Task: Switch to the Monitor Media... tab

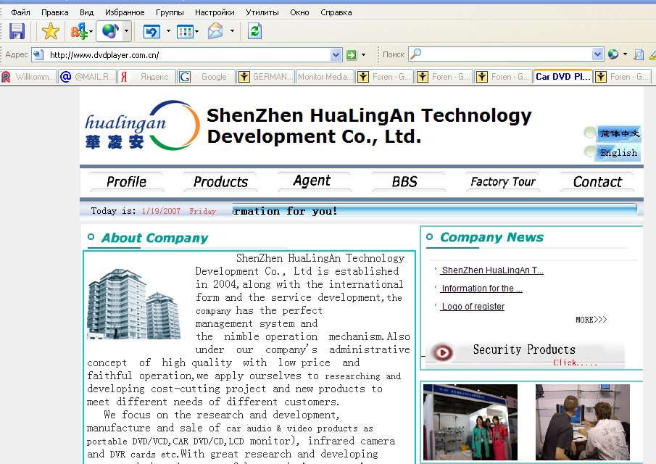Action: [x=325, y=77]
